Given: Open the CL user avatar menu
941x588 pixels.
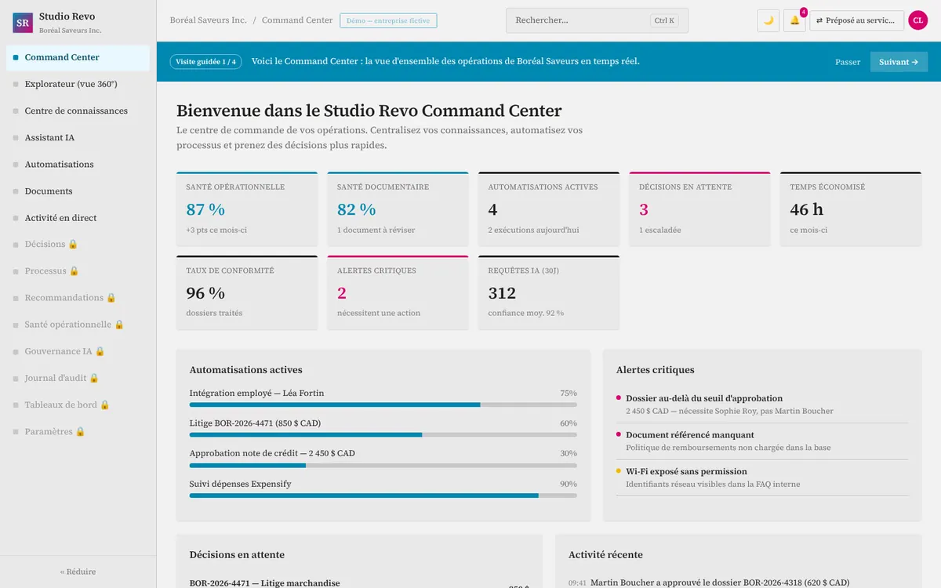Looking at the screenshot, I should click(917, 20).
